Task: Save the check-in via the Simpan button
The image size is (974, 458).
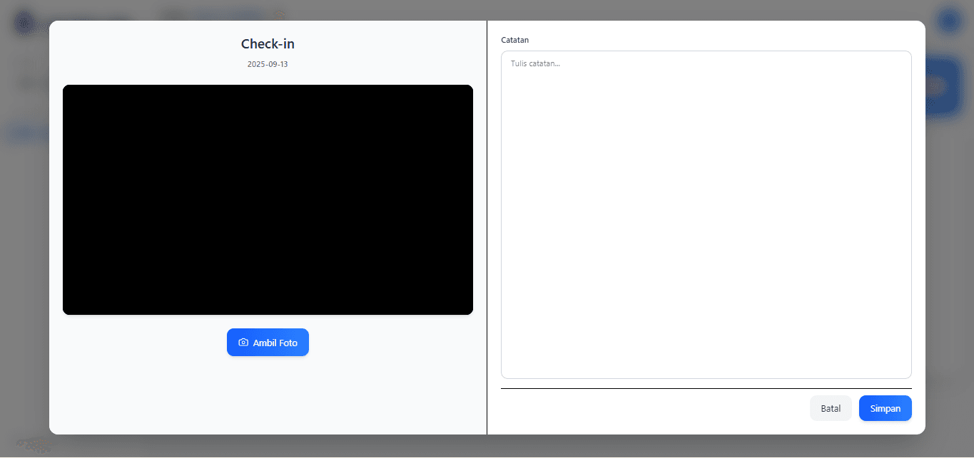Action: coord(885,407)
